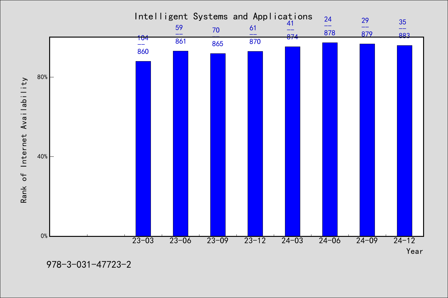Click the y-axis label 'Rank of Internet Availability'
The height and width of the screenshot is (298, 448).
point(24,140)
